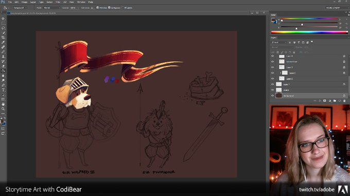The width and height of the screenshot is (350, 196).
Task: Open the Mode Normal blending dropdown
Action: [51, 8]
